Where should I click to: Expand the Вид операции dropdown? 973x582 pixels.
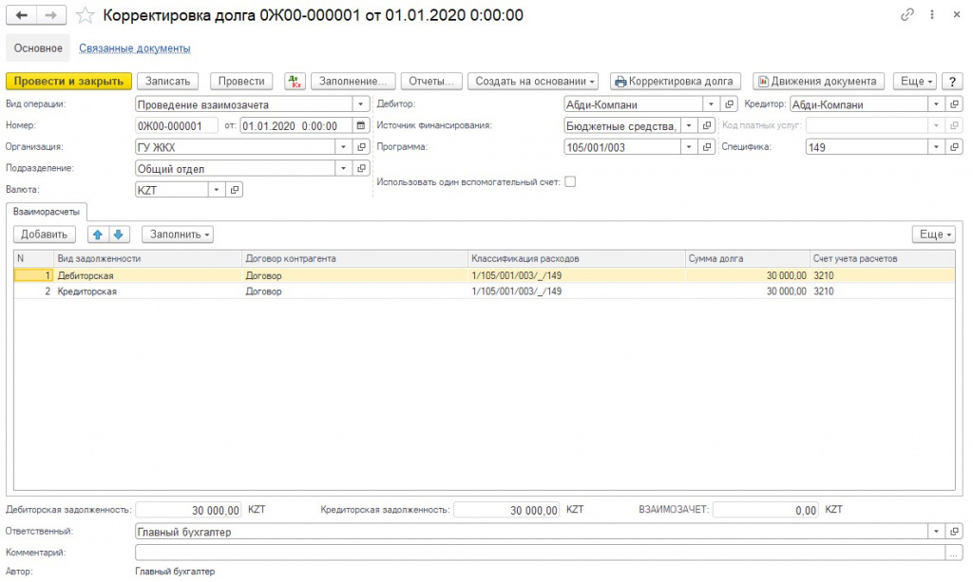point(360,104)
